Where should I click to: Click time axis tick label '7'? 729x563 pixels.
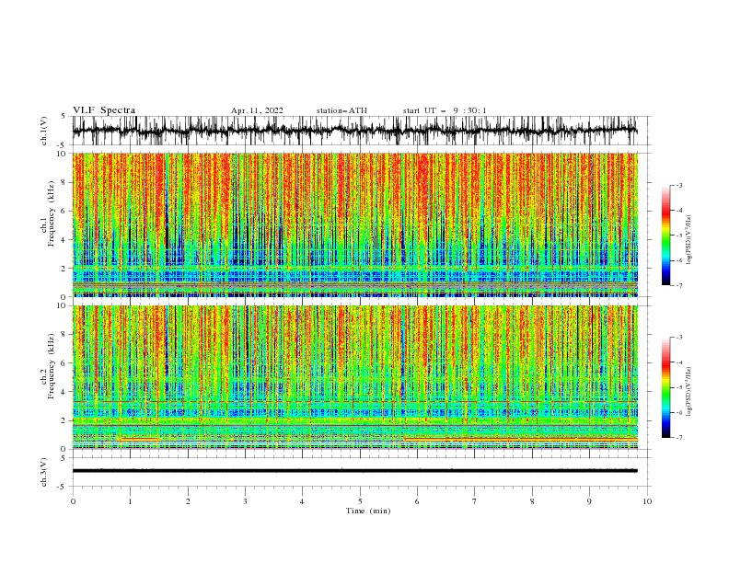pyautogui.click(x=475, y=501)
